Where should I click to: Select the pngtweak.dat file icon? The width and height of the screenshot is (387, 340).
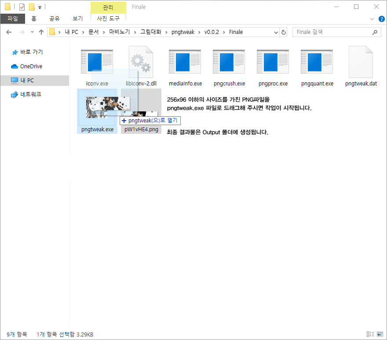pos(361,62)
